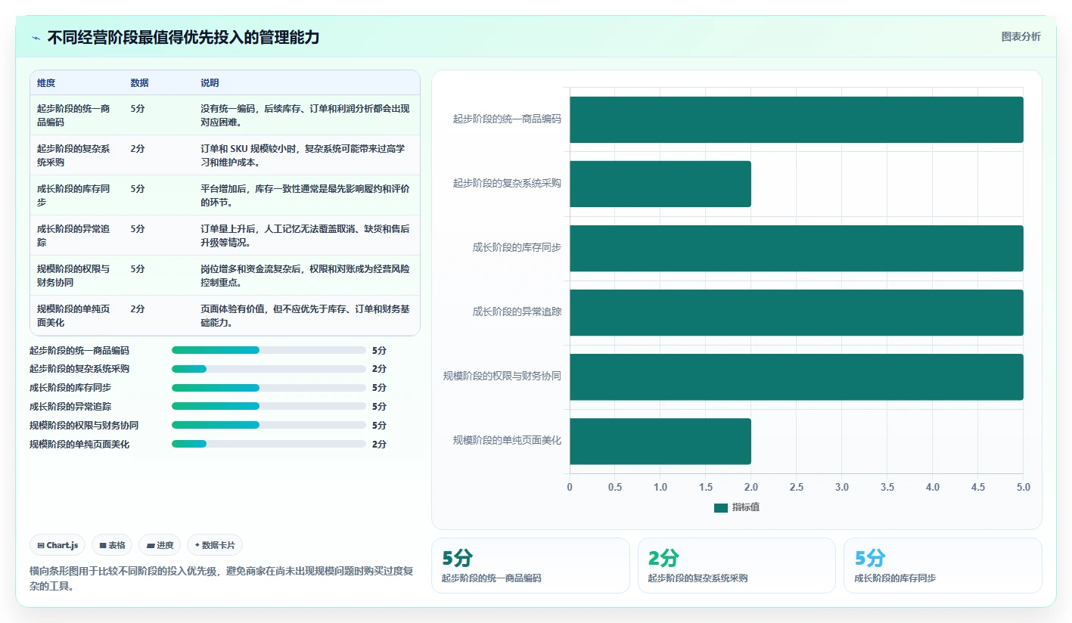Screen dimensions: 1072x623
Task: Click the chart bar for 成长阶段的异常追踪
Action: point(796,312)
